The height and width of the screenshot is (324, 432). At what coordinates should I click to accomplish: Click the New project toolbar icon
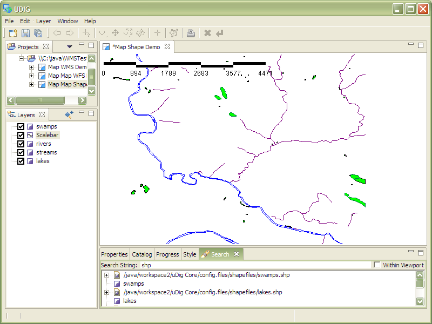(x=13, y=33)
